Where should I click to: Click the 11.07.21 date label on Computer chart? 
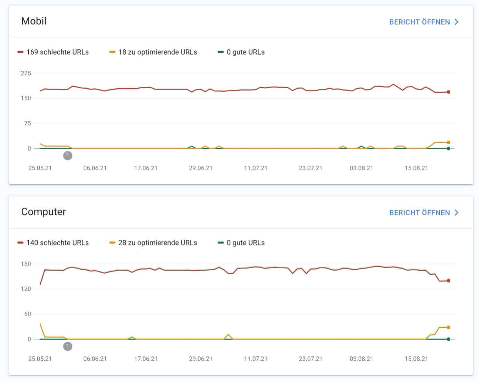(x=256, y=359)
